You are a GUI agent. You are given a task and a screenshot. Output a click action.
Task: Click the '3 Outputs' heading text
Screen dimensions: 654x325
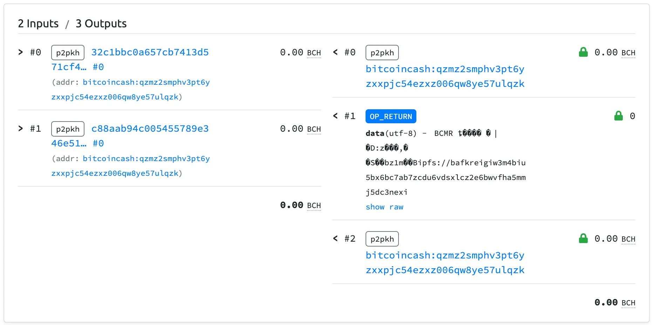101,23
